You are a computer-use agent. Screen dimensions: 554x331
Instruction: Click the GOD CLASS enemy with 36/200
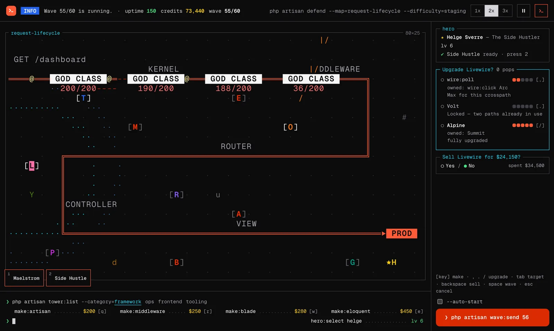(311, 79)
